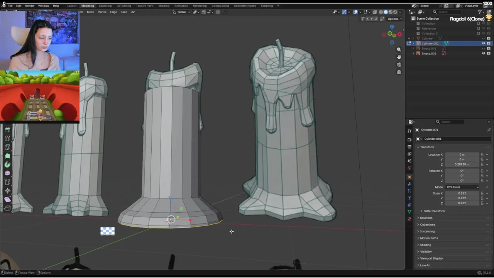Open the Object Data green triangle tab
The height and width of the screenshot is (278, 494).
point(409,212)
